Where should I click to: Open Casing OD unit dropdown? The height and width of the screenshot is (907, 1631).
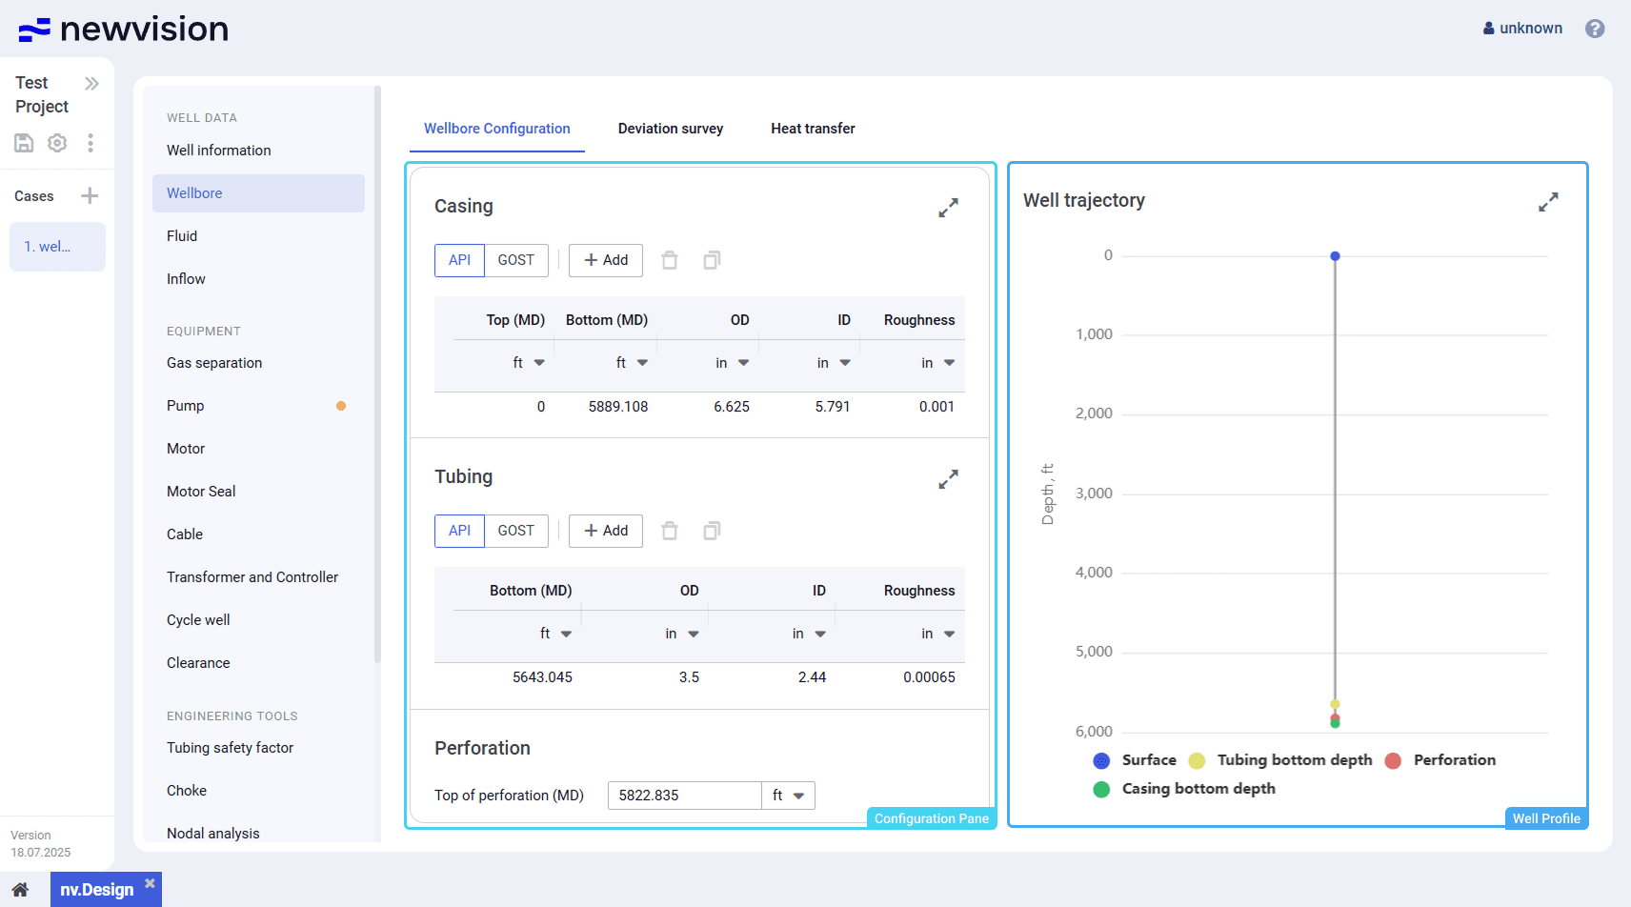pos(733,363)
